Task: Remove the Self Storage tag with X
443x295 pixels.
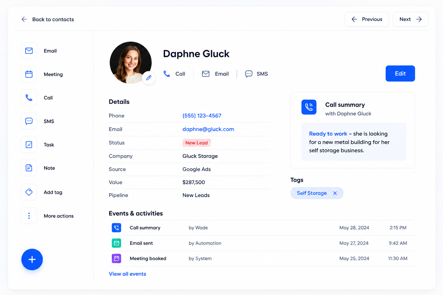Action: coord(335,193)
